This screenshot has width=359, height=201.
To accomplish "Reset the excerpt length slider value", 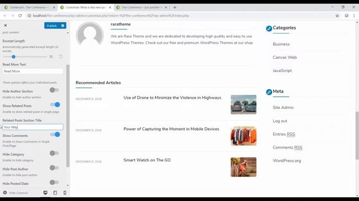I will point(61,56).
